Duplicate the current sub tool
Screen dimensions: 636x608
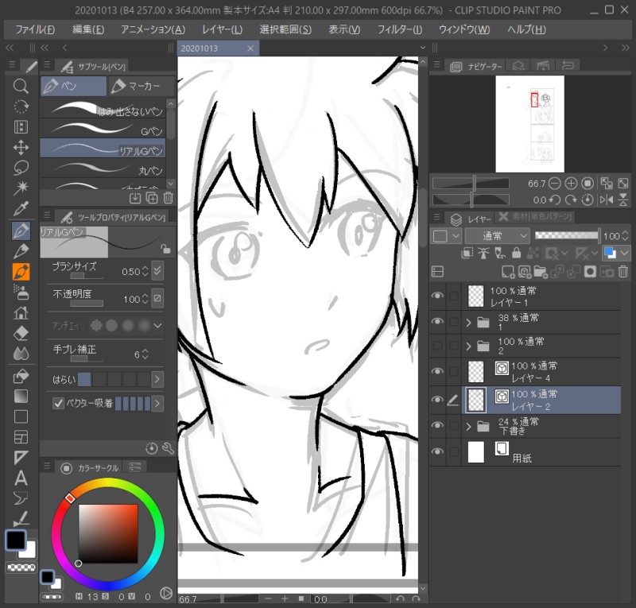(152, 198)
